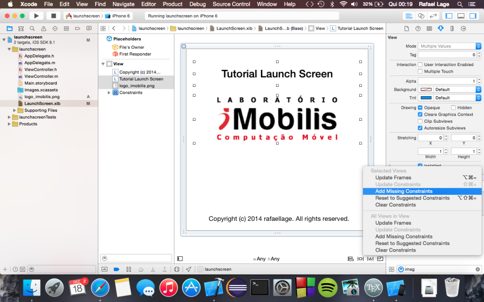Open Spotify from the Dock

pos(327,287)
